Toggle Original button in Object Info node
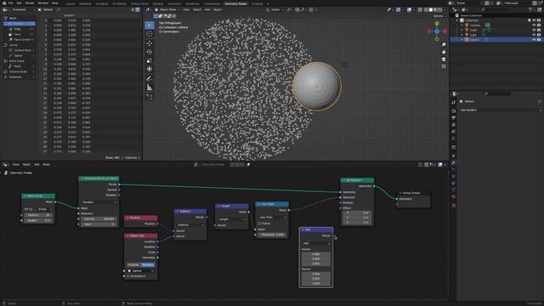This screenshot has width=544, height=306. coord(133,264)
